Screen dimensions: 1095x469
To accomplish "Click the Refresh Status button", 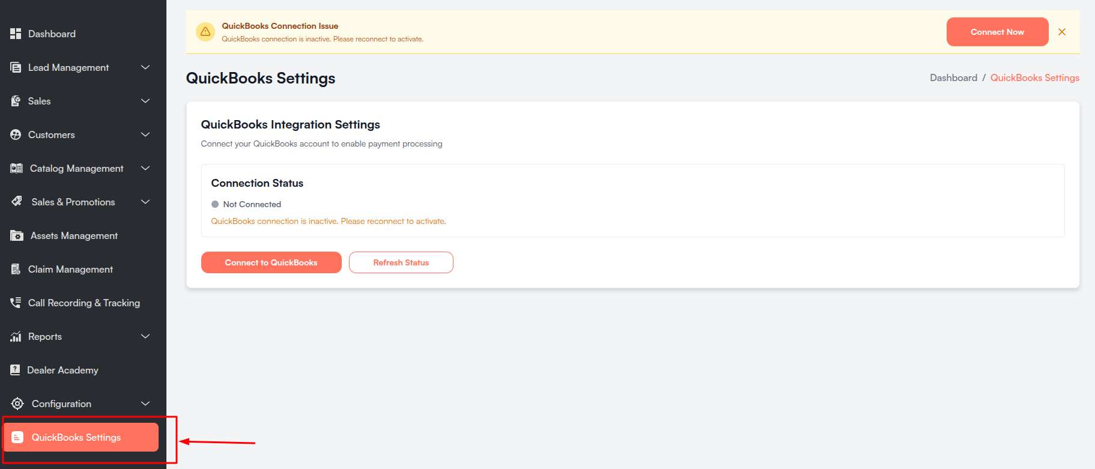I will pos(401,262).
